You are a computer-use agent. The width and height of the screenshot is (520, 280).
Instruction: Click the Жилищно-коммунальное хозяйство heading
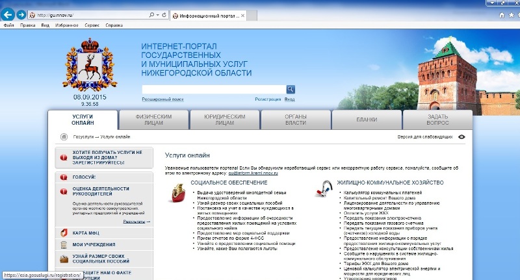coord(390,183)
